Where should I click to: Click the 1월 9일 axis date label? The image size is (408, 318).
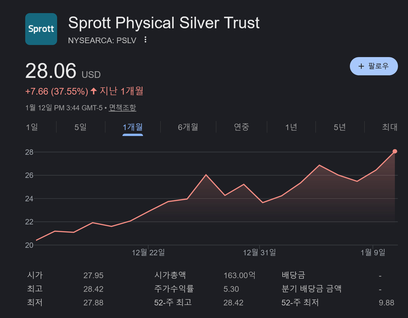pyautogui.click(x=373, y=253)
